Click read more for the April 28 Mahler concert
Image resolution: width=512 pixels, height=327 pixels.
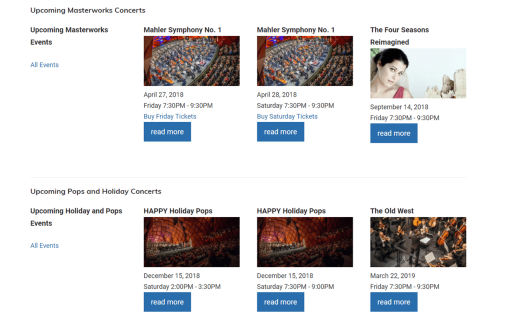click(280, 131)
